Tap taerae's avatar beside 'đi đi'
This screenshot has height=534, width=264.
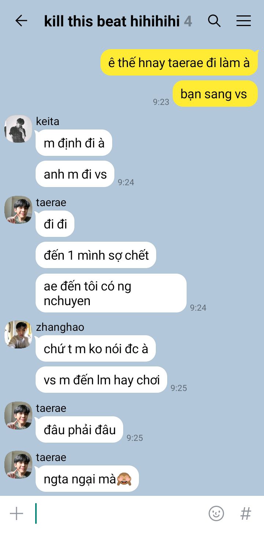coord(18,210)
